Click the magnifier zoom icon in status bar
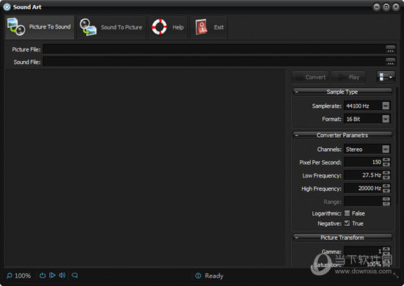This screenshot has width=404, height=286. tap(10, 276)
